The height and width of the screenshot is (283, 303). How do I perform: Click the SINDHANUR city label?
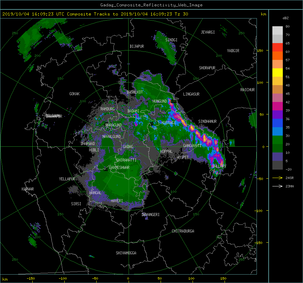[x=207, y=121]
